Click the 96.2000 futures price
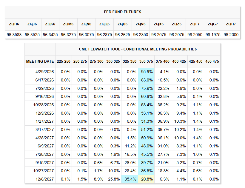 [x=231, y=35]
